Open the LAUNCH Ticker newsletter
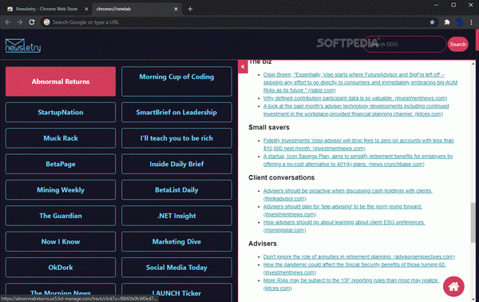The width and height of the screenshot is (479, 302). [176, 292]
